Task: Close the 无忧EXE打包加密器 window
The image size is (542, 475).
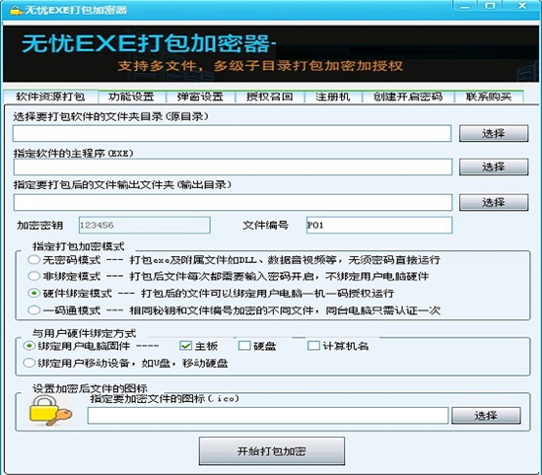Action: click(x=522, y=6)
